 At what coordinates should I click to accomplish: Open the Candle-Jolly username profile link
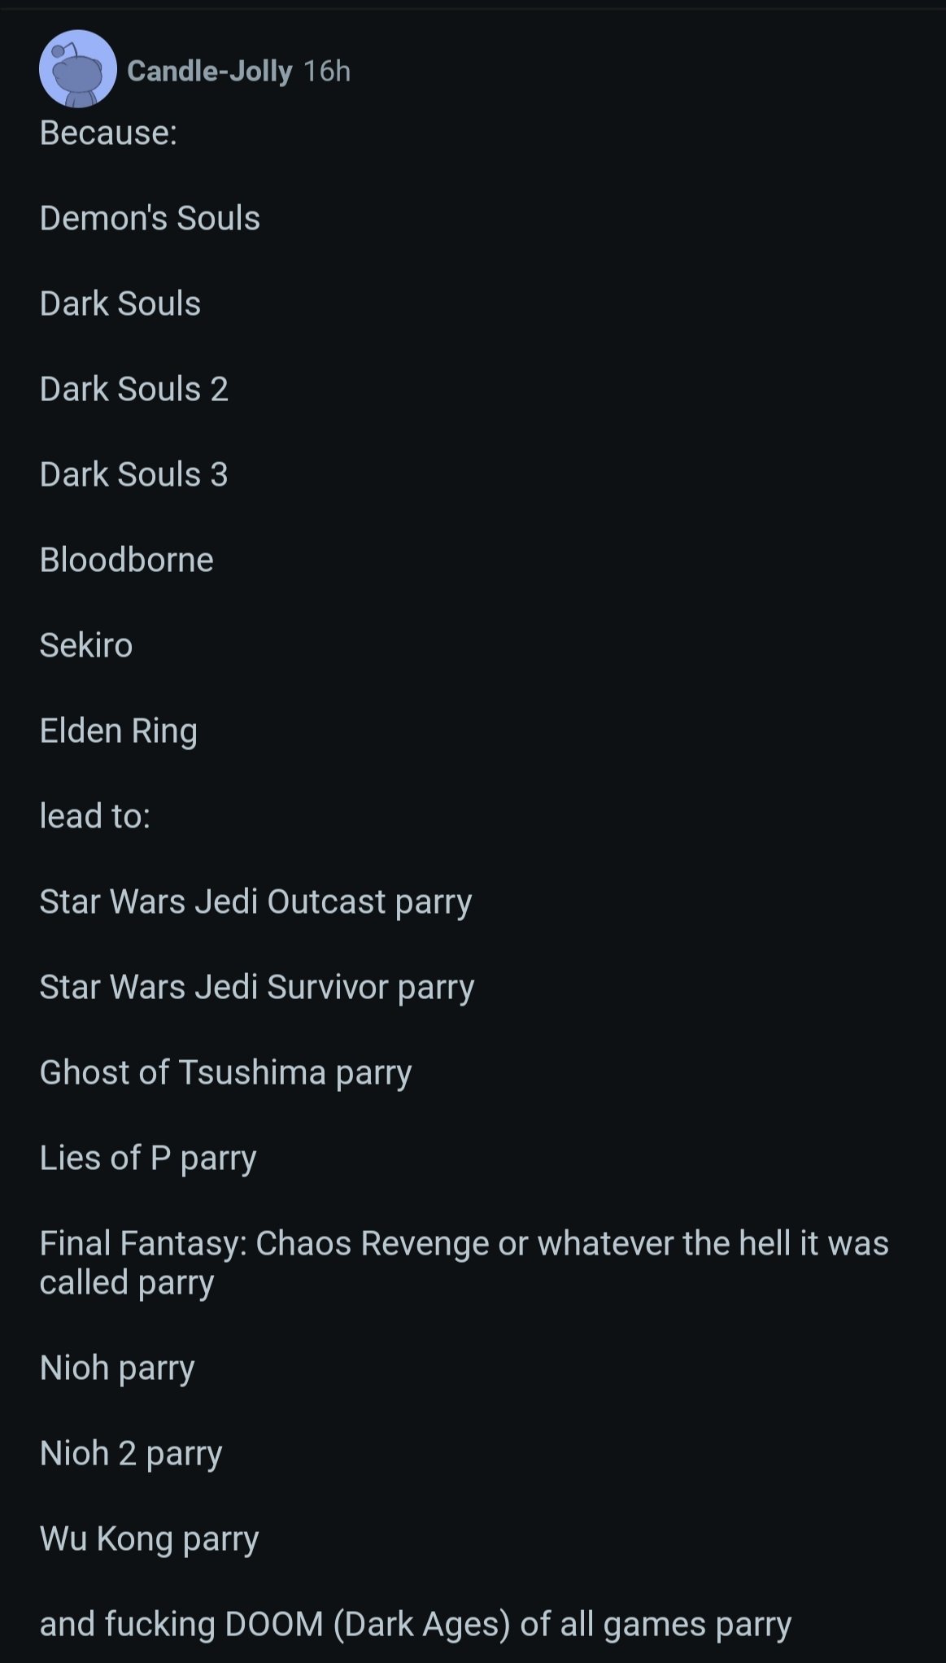(209, 72)
